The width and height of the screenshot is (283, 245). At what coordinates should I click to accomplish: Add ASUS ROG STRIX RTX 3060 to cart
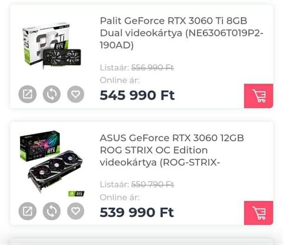click(259, 213)
